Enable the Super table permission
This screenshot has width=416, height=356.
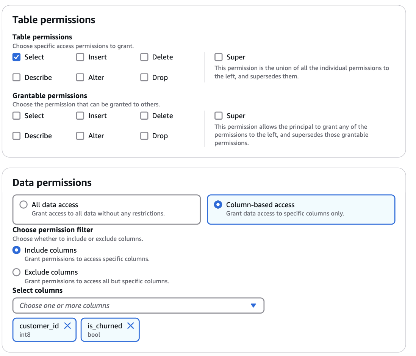219,57
